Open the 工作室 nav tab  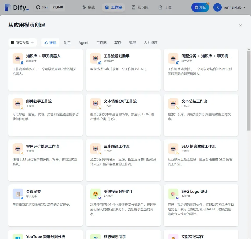(113, 7)
